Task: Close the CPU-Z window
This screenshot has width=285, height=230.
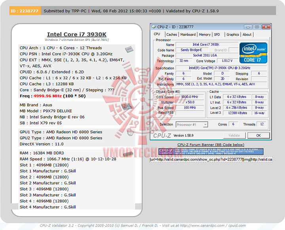Action: point(266,27)
